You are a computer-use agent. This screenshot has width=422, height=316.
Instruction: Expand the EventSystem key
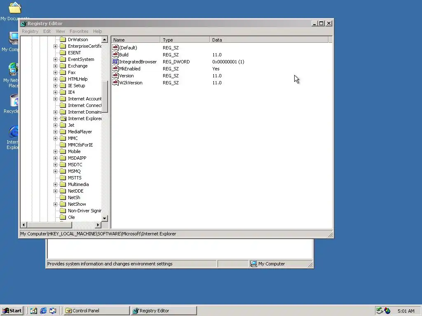click(56, 59)
